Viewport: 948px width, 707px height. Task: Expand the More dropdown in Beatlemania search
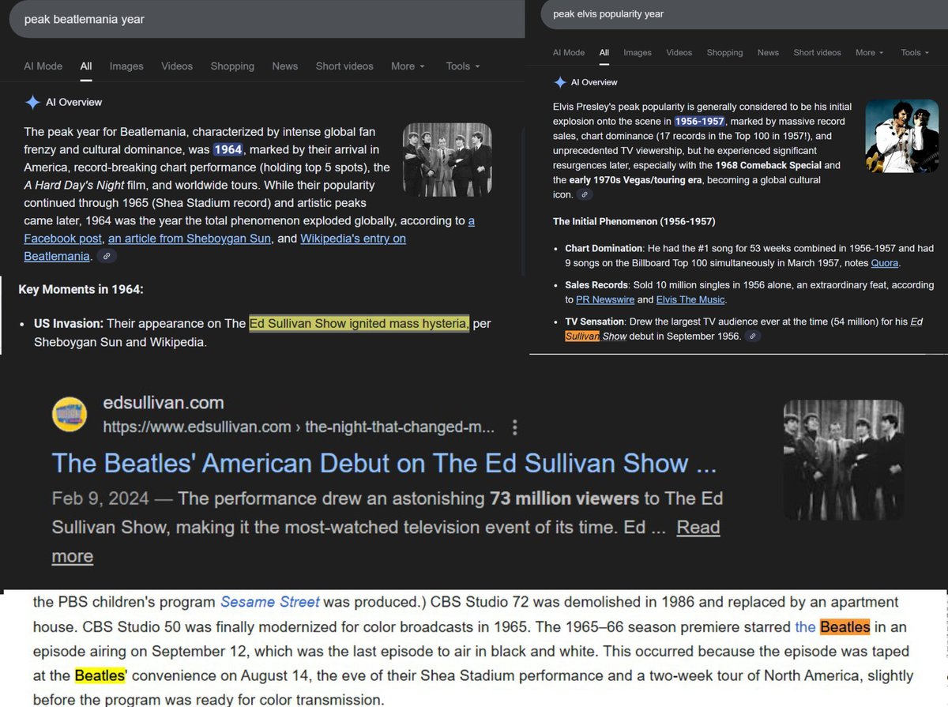408,66
